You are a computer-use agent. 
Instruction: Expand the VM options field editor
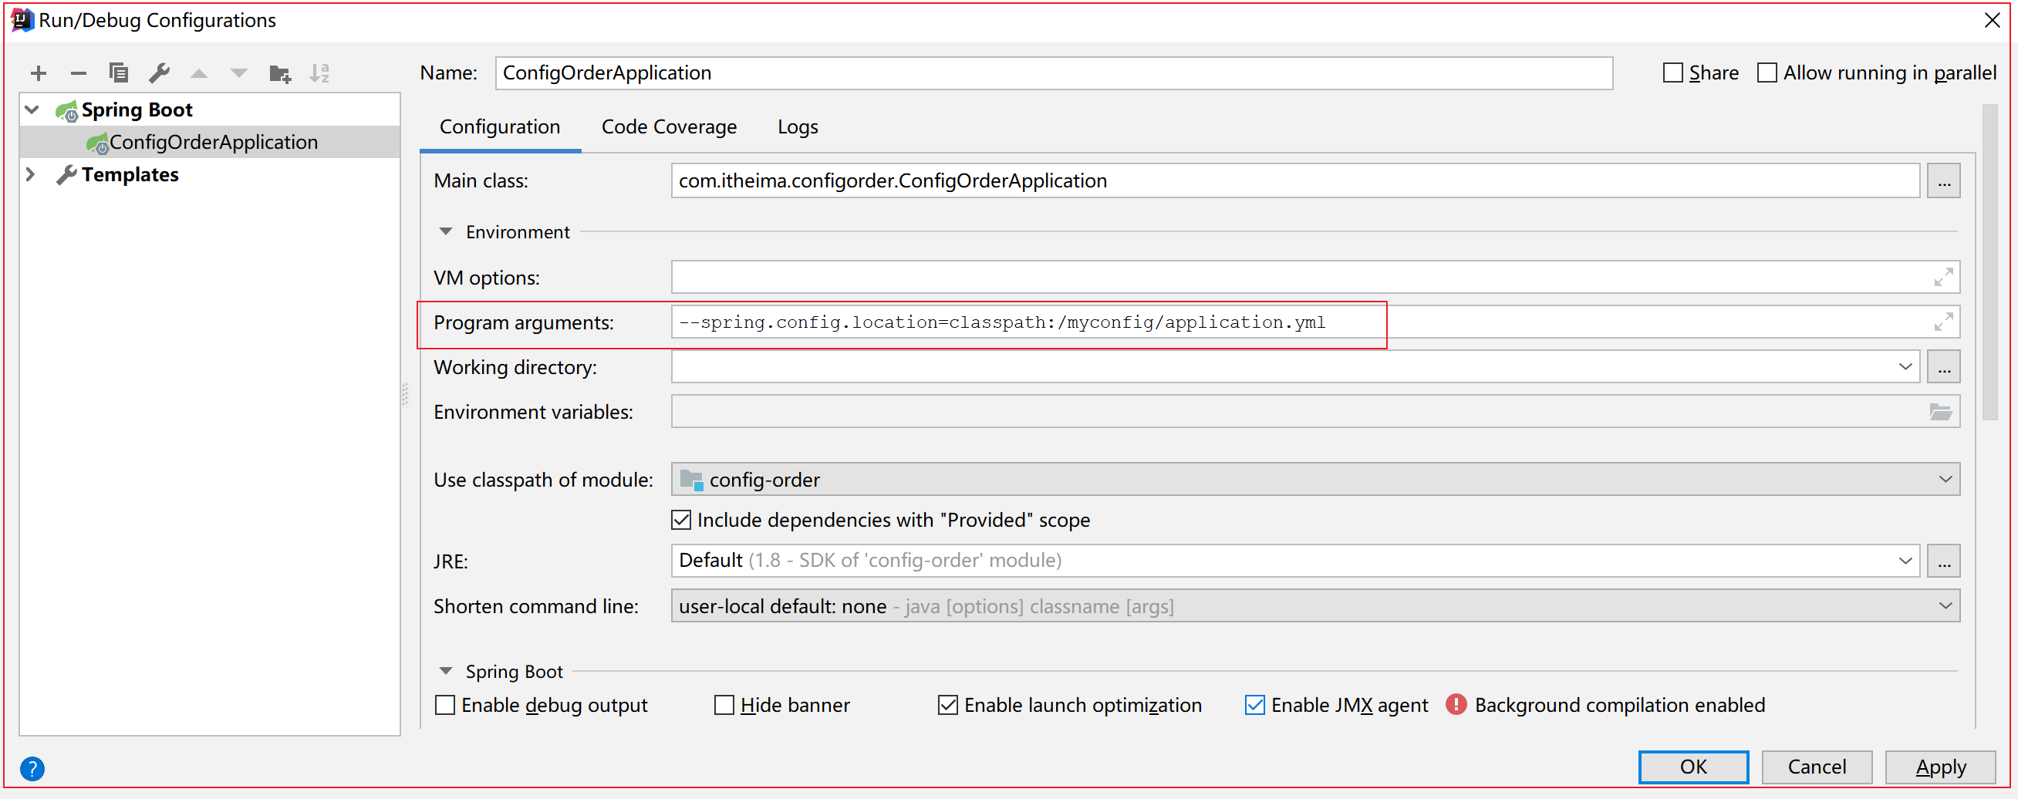pyautogui.click(x=1943, y=278)
